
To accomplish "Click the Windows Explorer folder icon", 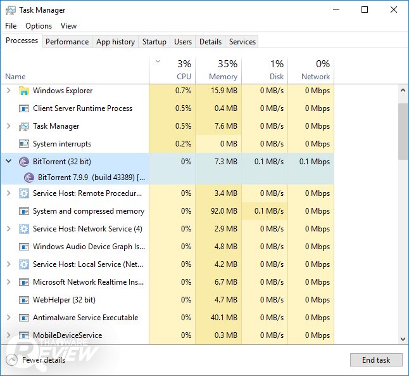I will pyautogui.click(x=23, y=91).
